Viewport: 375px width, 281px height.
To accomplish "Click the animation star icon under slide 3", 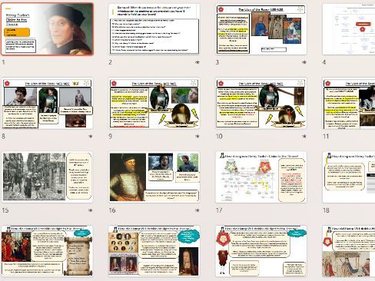I will click(x=304, y=62).
